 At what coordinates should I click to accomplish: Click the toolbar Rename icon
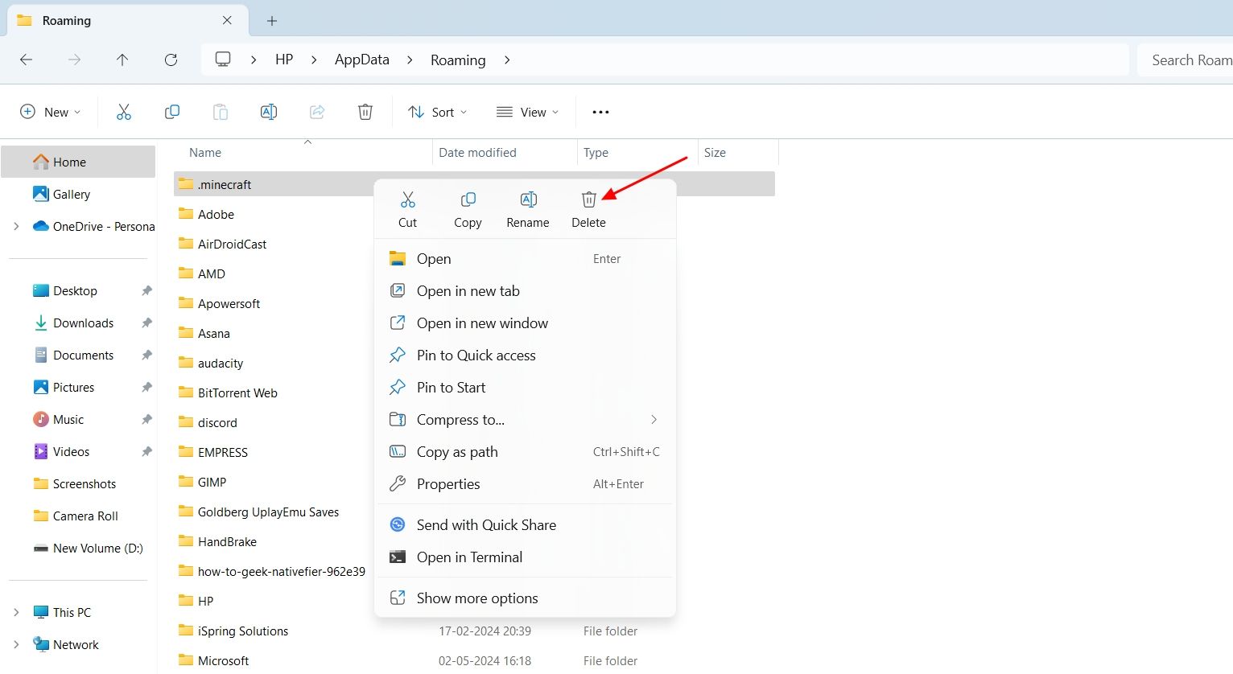(x=269, y=112)
